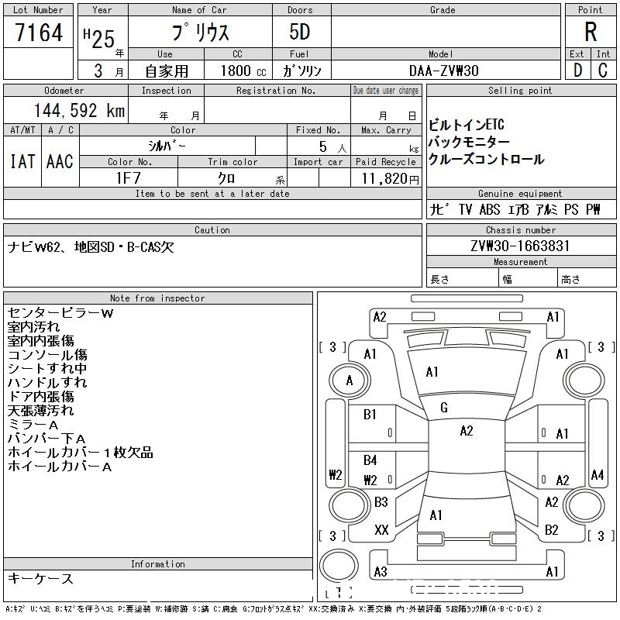The height and width of the screenshot is (620, 620).
Task: Click the Note from inspector header
Action: click(157, 298)
